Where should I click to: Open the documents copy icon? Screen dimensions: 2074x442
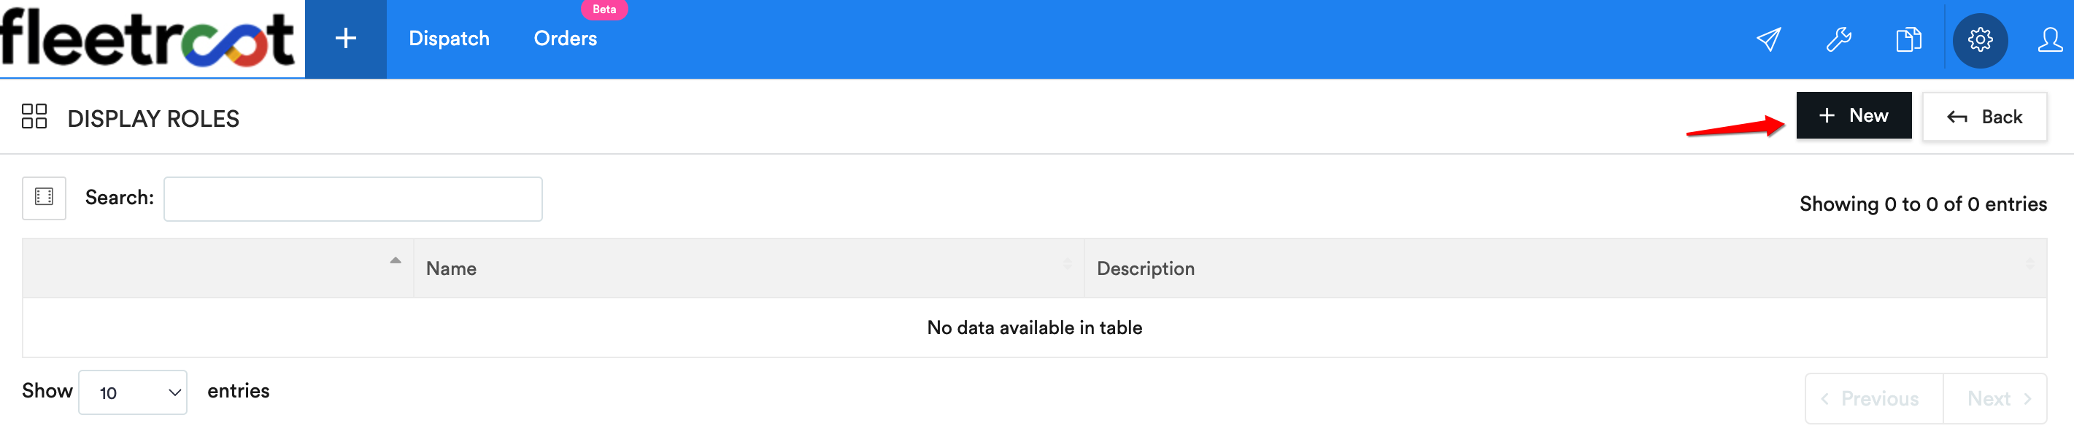click(x=1908, y=39)
